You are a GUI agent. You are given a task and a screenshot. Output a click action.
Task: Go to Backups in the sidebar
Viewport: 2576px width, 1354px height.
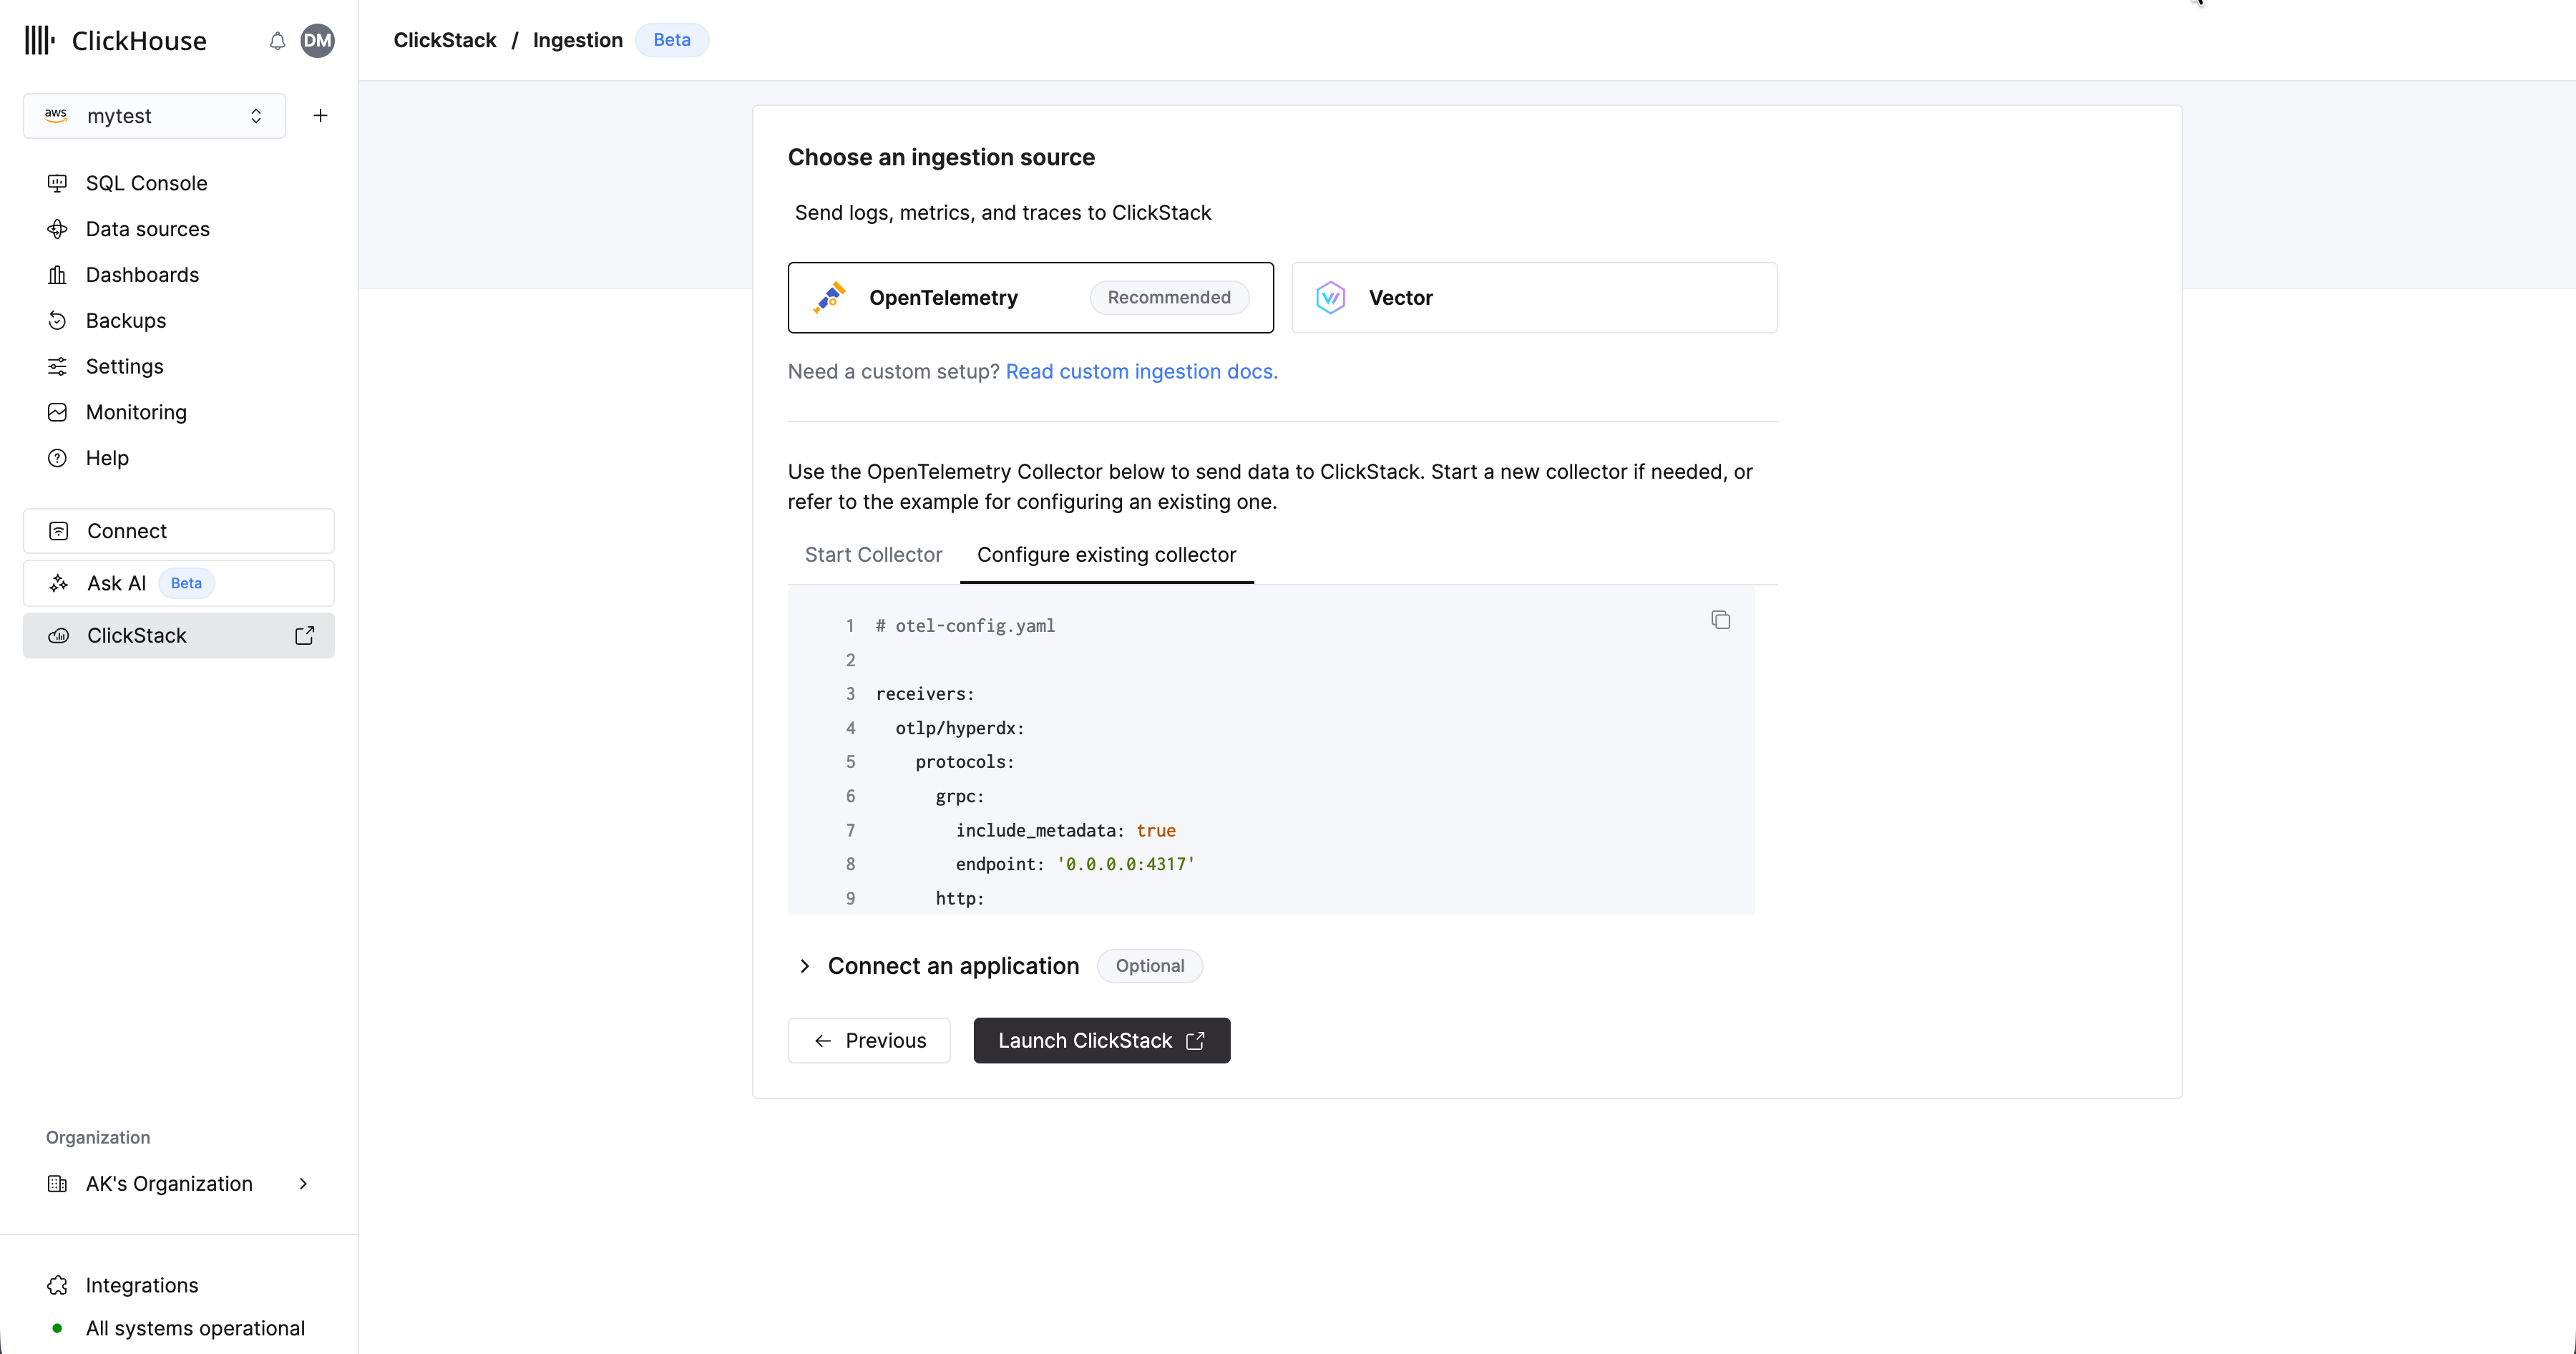[x=126, y=320]
